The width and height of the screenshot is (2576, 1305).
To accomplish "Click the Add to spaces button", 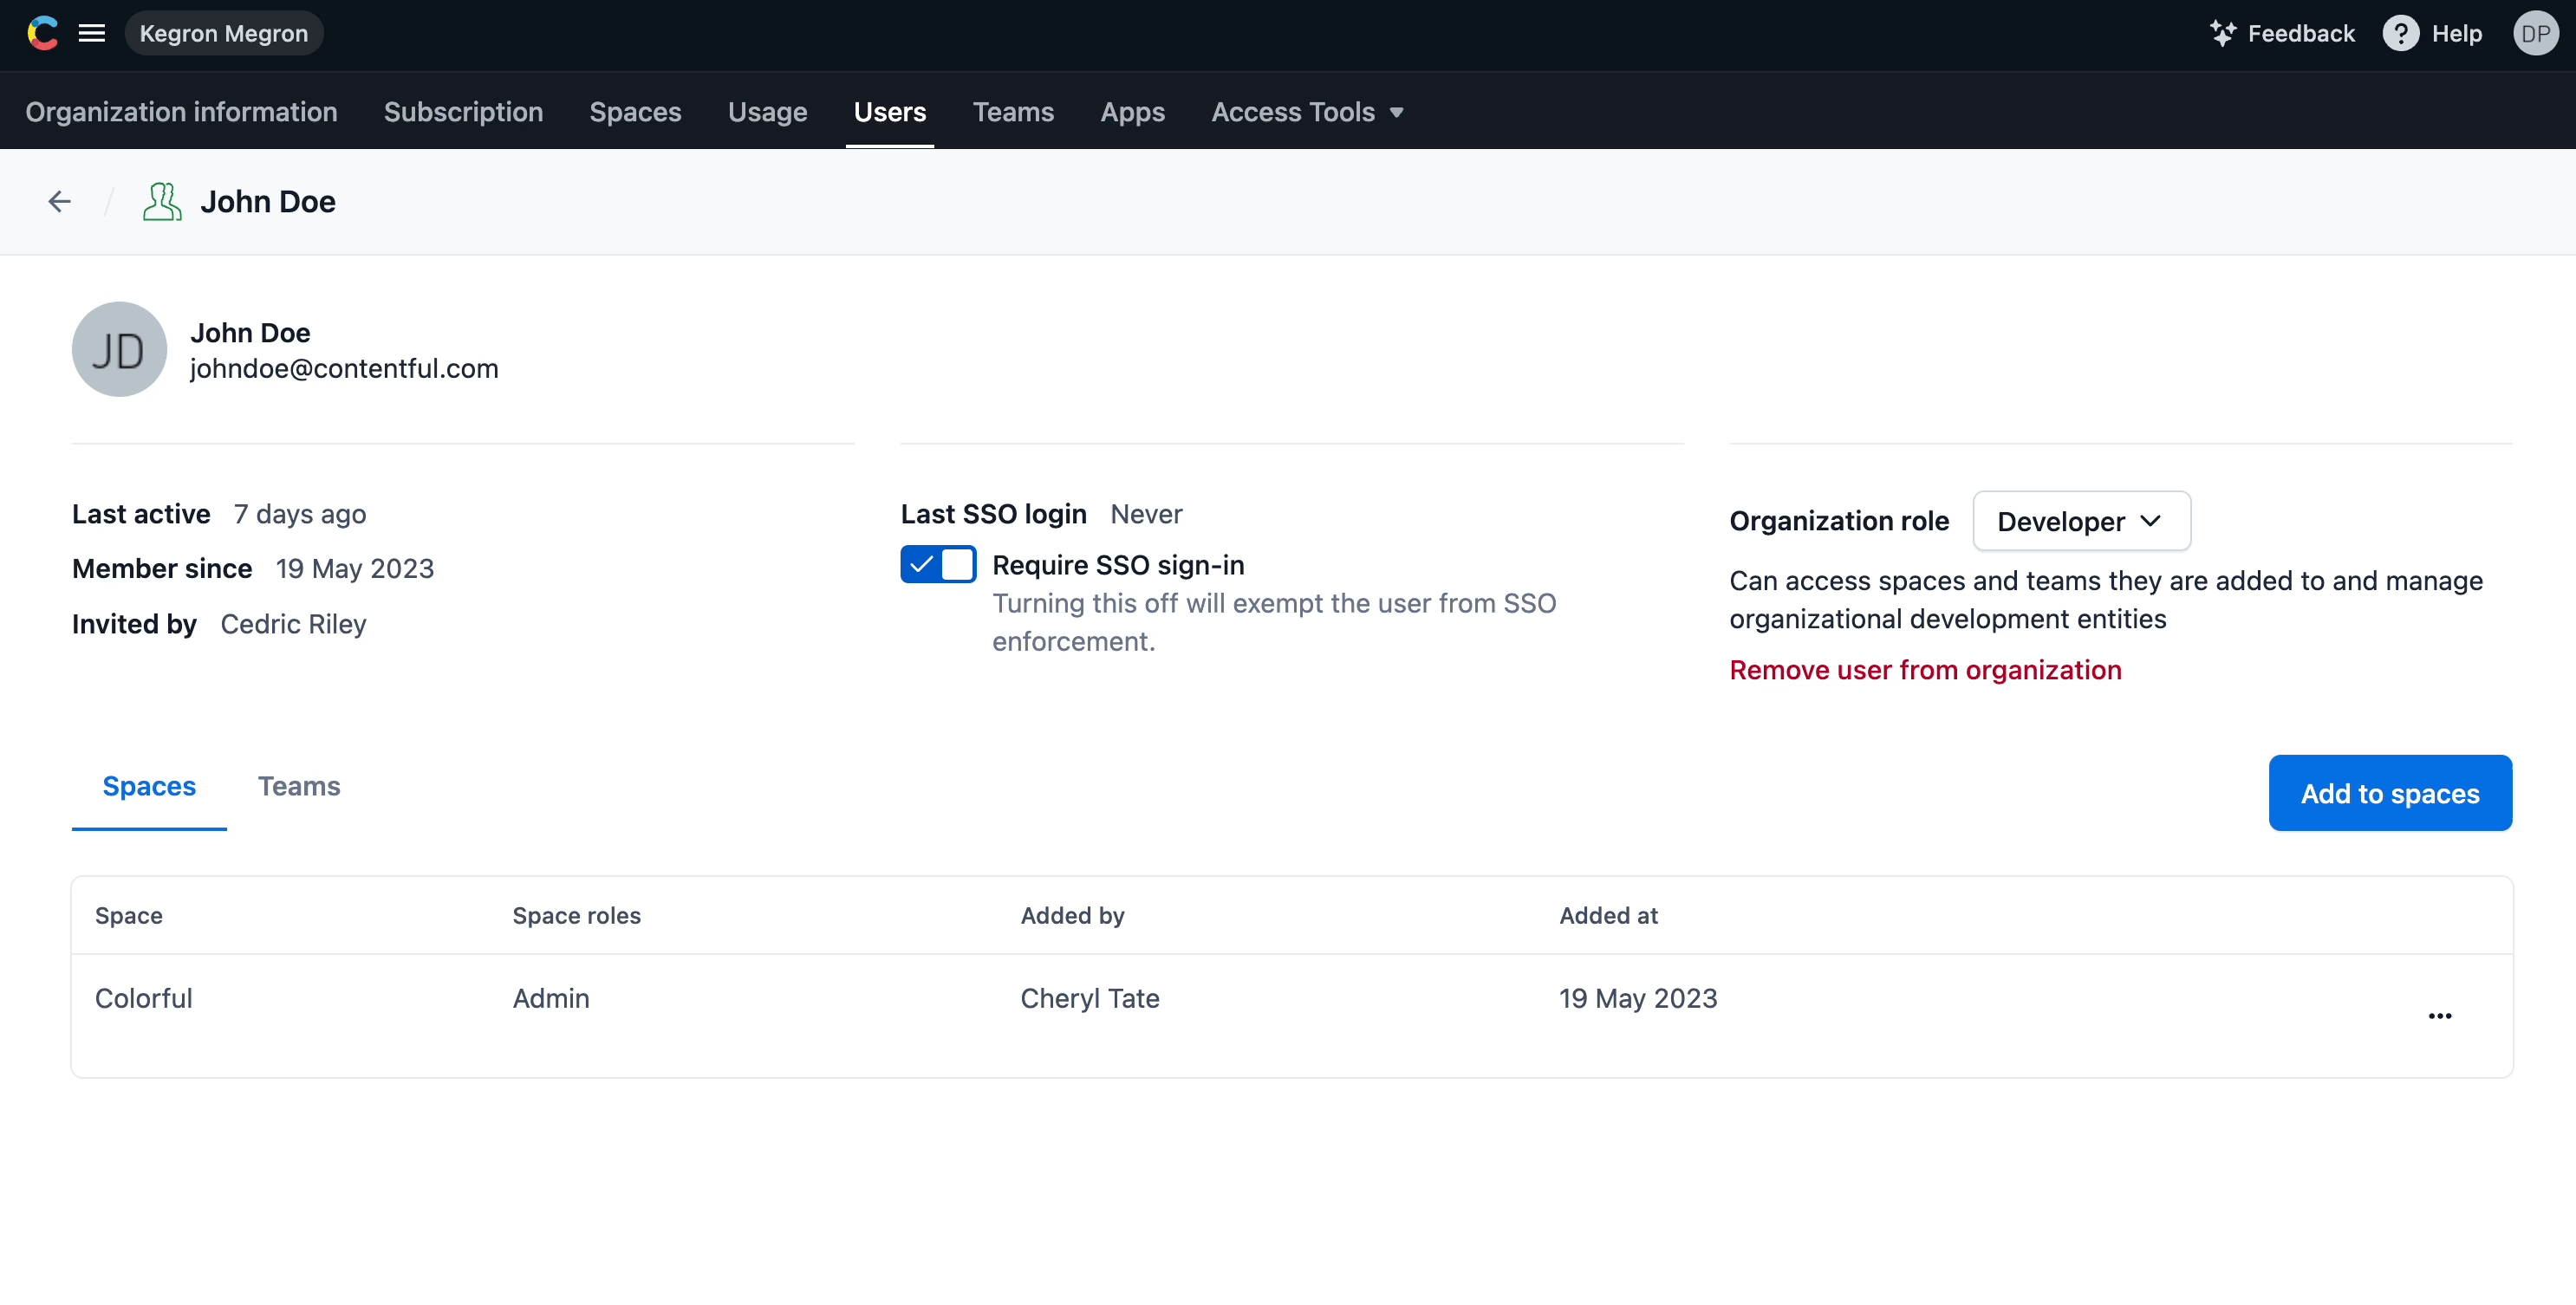I will [2389, 793].
